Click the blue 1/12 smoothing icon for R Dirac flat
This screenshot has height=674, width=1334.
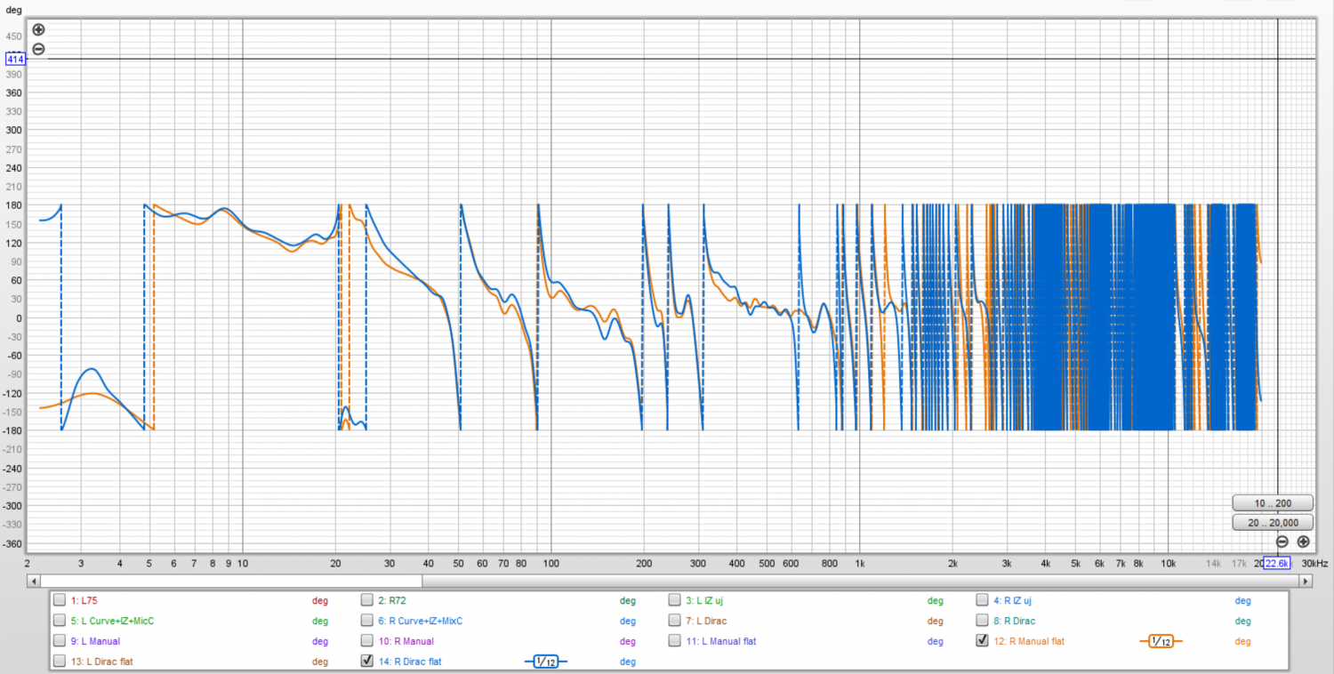coord(544,662)
